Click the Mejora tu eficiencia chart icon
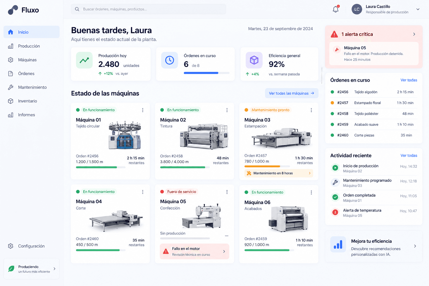Image resolution: width=429 pixels, height=286 pixels. point(338,244)
